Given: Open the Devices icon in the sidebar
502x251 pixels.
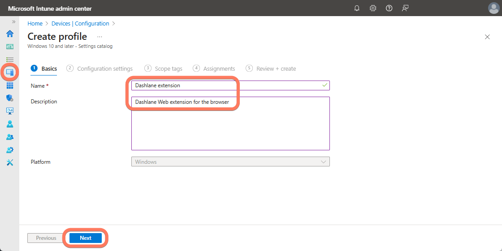Looking at the screenshot, I should 9,72.
